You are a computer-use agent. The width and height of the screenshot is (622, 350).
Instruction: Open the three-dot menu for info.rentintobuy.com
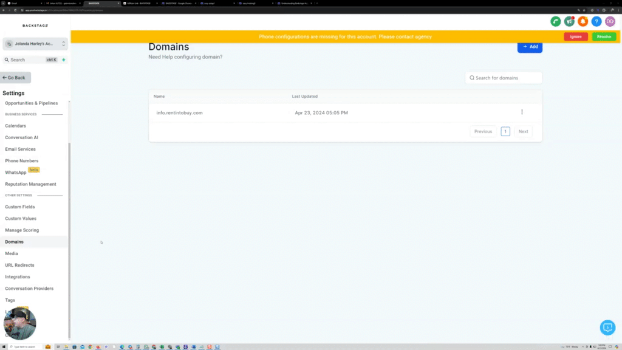click(x=522, y=112)
